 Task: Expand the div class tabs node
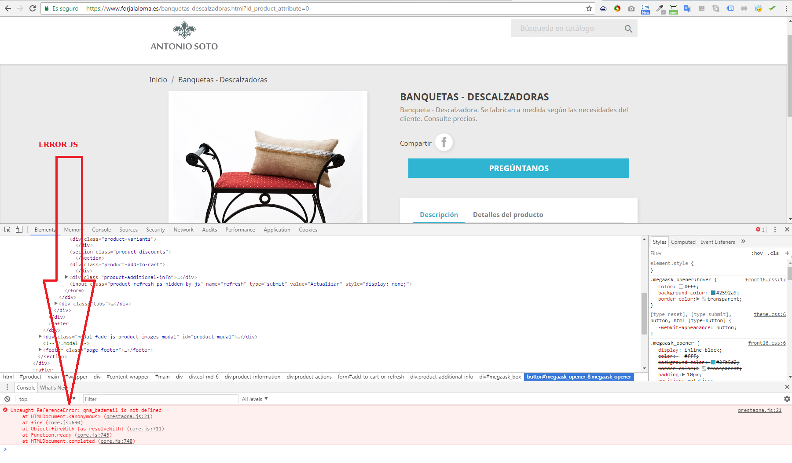click(56, 304)
